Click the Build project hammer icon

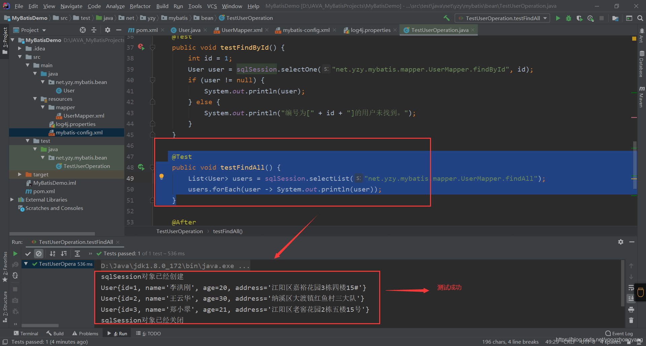pyautogui.click(x=446, y=18)
